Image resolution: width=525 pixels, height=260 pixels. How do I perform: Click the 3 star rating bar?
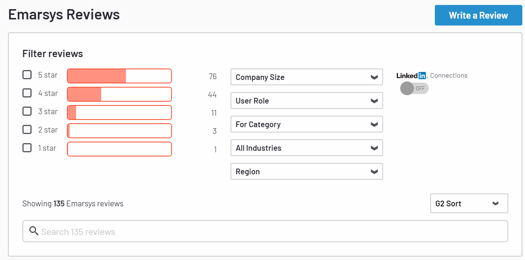tap(119, 112)
